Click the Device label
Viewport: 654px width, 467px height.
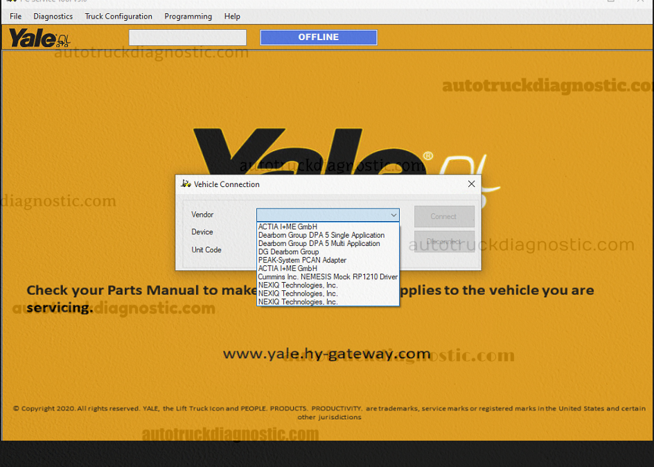pos(202,232)
